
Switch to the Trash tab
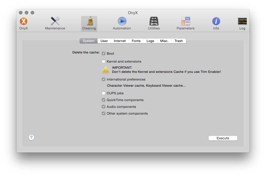tap(179, 41)
